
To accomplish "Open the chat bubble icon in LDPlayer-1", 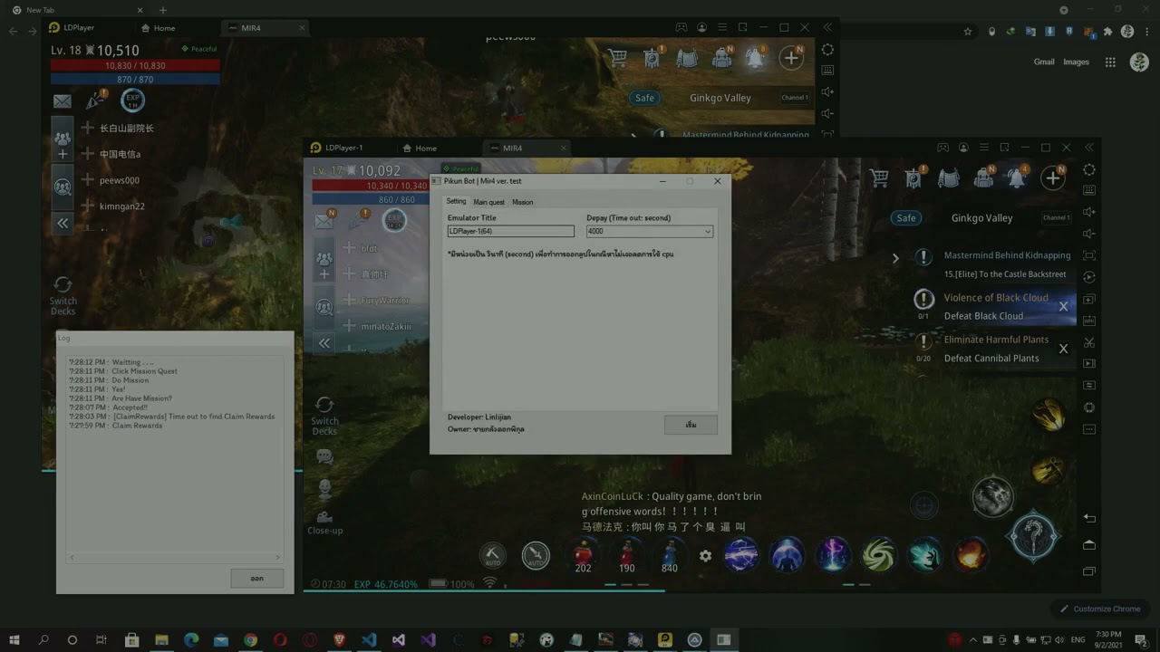I will pos(324,457).
